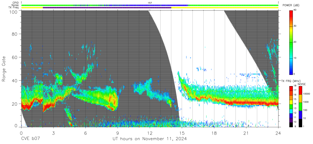Click the TX frequency value 18
This screenshot has height=144, width=313.
click(x=295, y=86)
